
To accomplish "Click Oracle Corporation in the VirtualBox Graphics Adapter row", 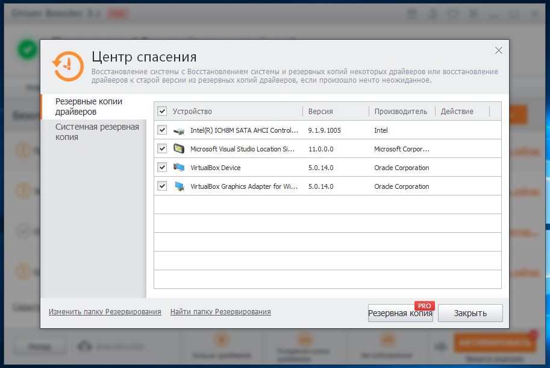I will pos(402,186).
